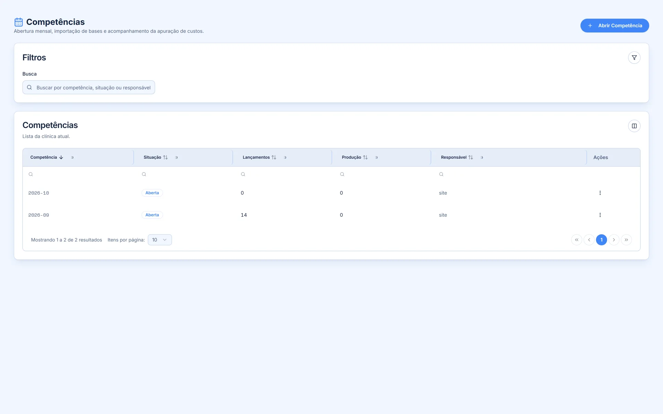Screen dimensions: 663x414
Task: Click the 14 lançamentos value
Action: click(x=244, y=215)
